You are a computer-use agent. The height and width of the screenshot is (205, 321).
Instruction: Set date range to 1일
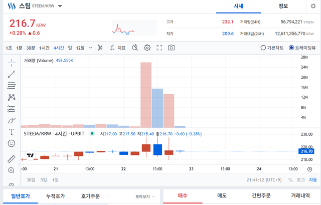click(55, 180)
